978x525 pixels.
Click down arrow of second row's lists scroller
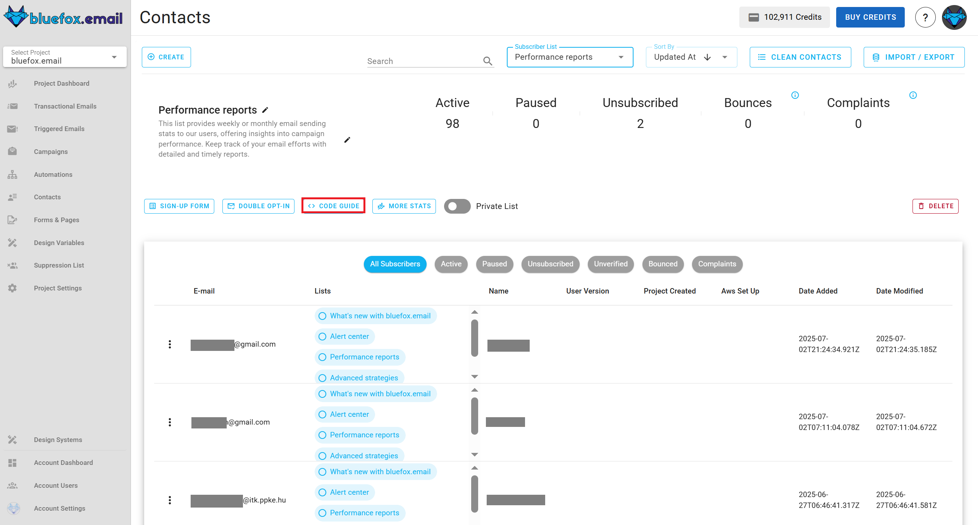point(475,454)
